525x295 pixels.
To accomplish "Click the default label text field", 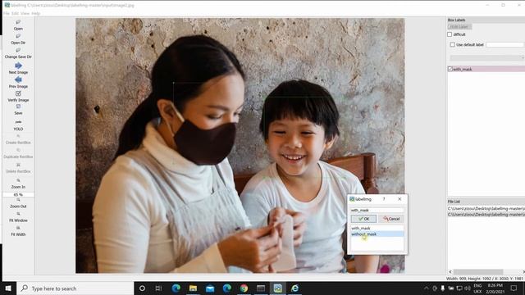I will [504, 44].
